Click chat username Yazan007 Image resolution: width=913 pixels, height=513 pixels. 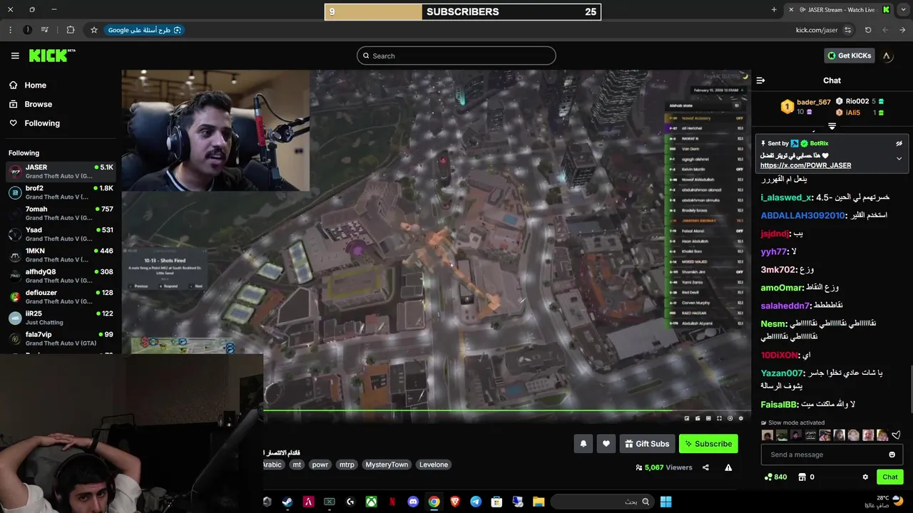pyautogui.click(x=782, y=373)
